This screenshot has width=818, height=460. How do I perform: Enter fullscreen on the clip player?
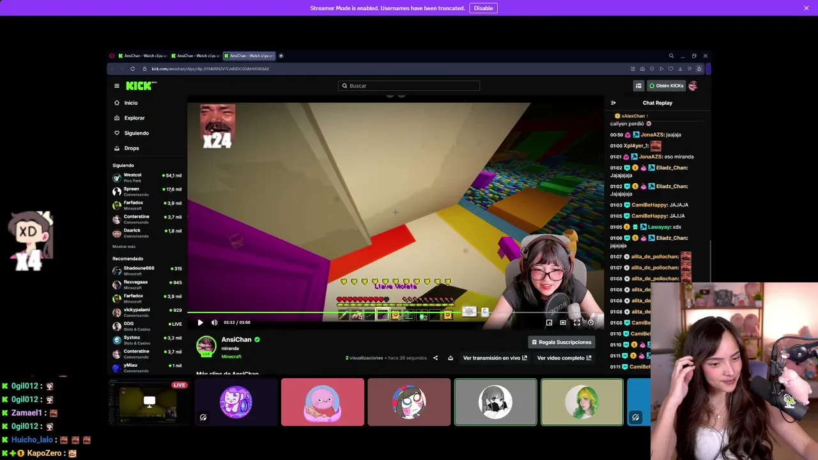click(576, 323)
